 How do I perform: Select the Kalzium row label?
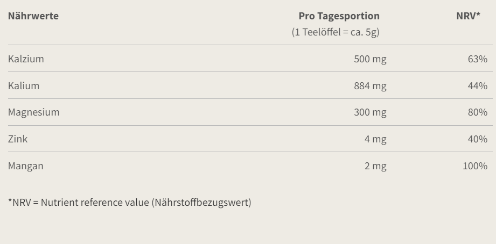pos(26,59)
